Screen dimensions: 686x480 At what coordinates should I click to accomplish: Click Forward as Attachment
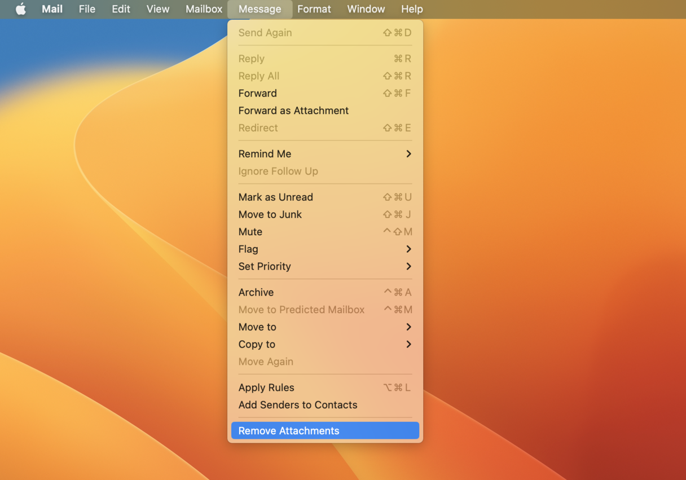click(293, 111)
